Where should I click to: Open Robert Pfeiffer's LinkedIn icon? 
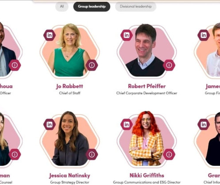click(127, 35)
